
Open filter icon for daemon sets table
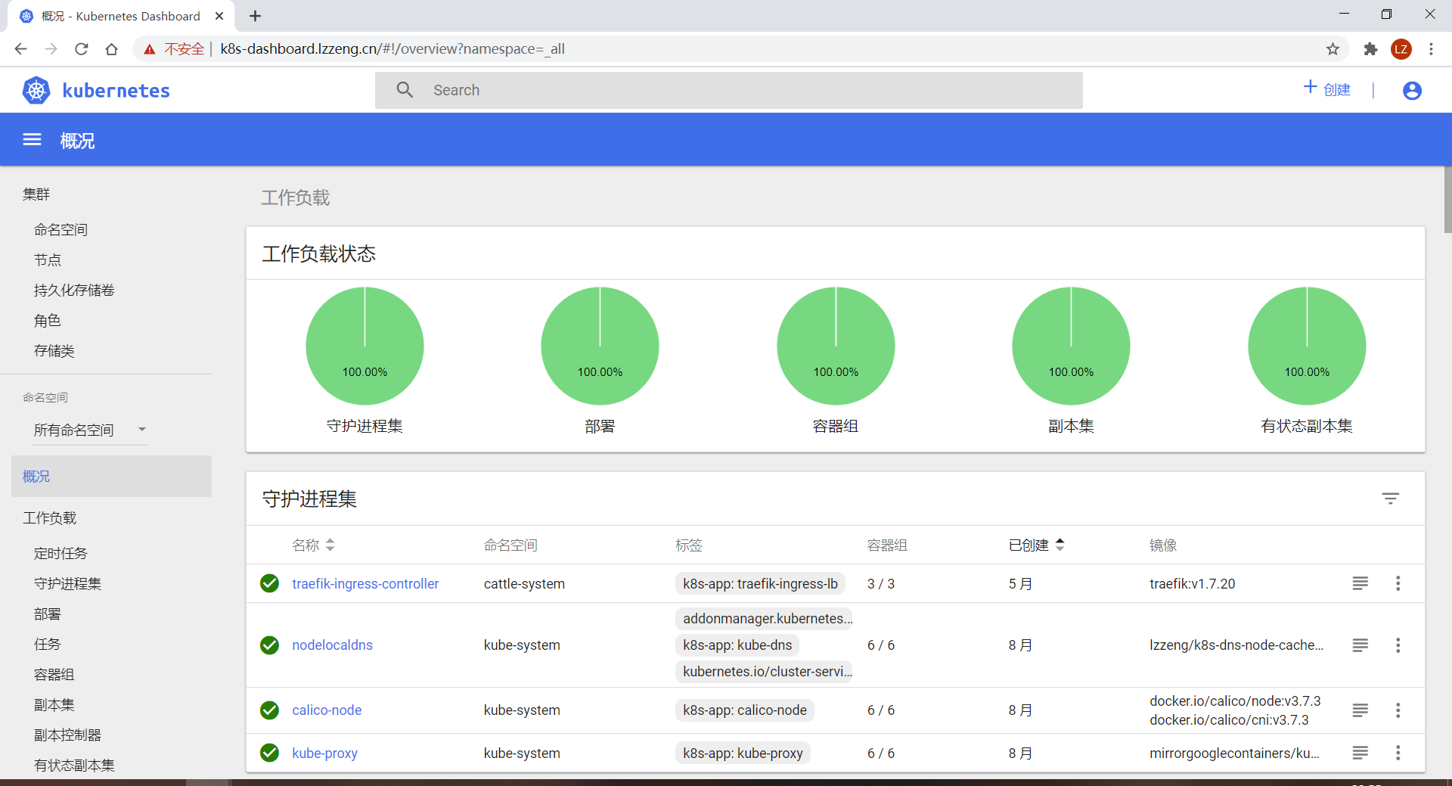1390,499
